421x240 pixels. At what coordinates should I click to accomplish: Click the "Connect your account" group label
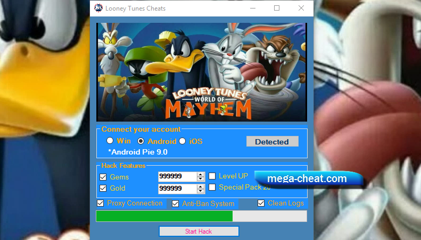(x=141, y=130)
